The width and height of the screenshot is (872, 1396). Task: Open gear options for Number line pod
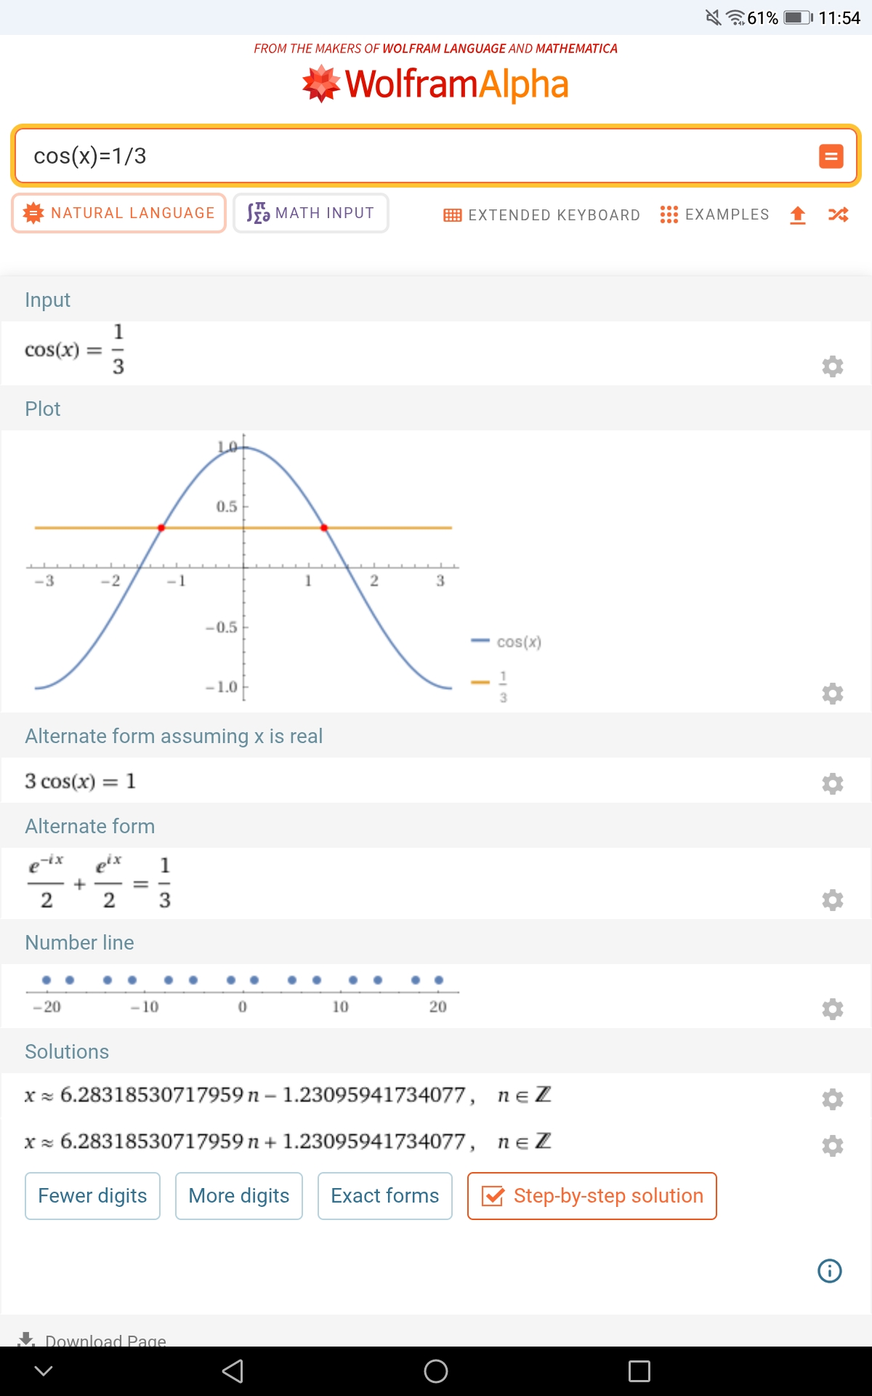(832, 1008)
